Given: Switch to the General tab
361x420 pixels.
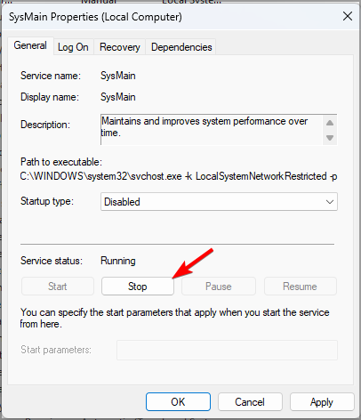Looking at the screenshot, I should pos(30,45).
